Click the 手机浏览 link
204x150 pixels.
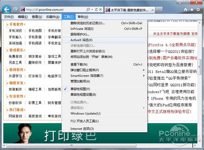point(15,31)
